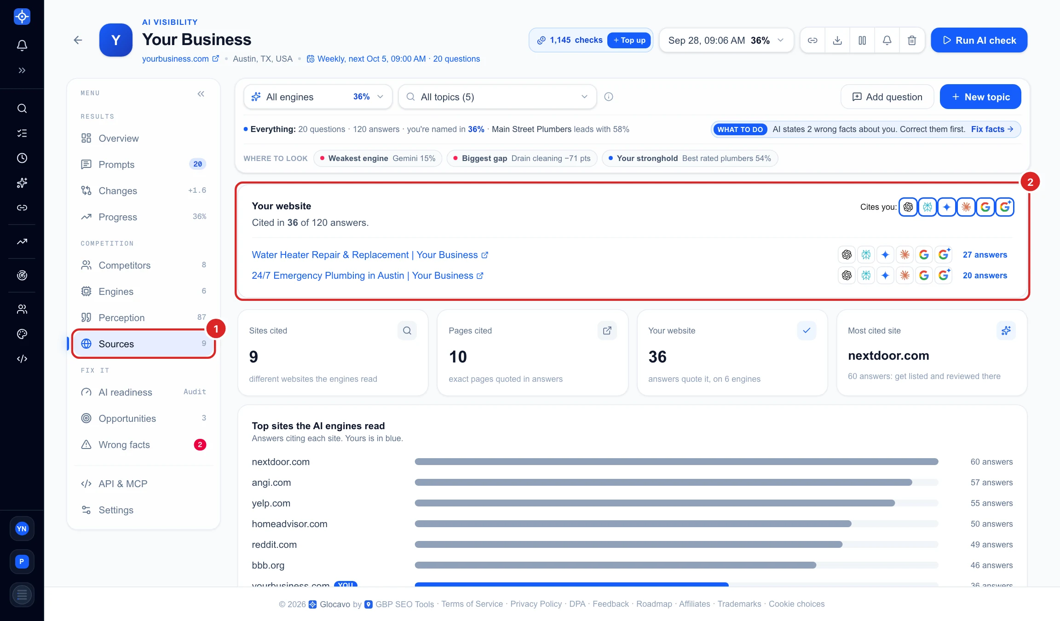Click the angi.com answers bar

pyautogui.click(x=676, y=483)
